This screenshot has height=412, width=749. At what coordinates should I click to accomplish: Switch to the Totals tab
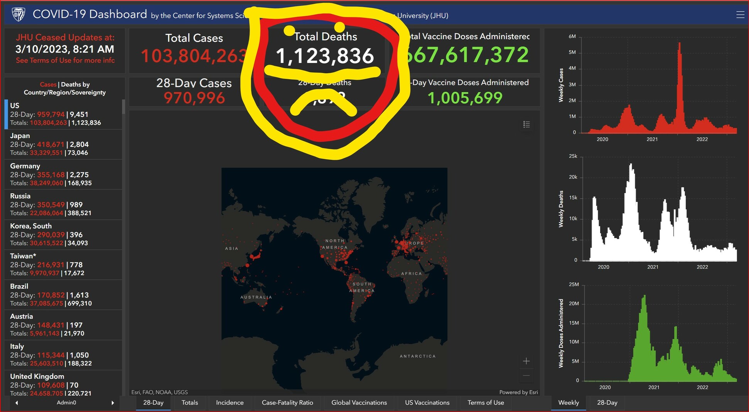[189, 402]
